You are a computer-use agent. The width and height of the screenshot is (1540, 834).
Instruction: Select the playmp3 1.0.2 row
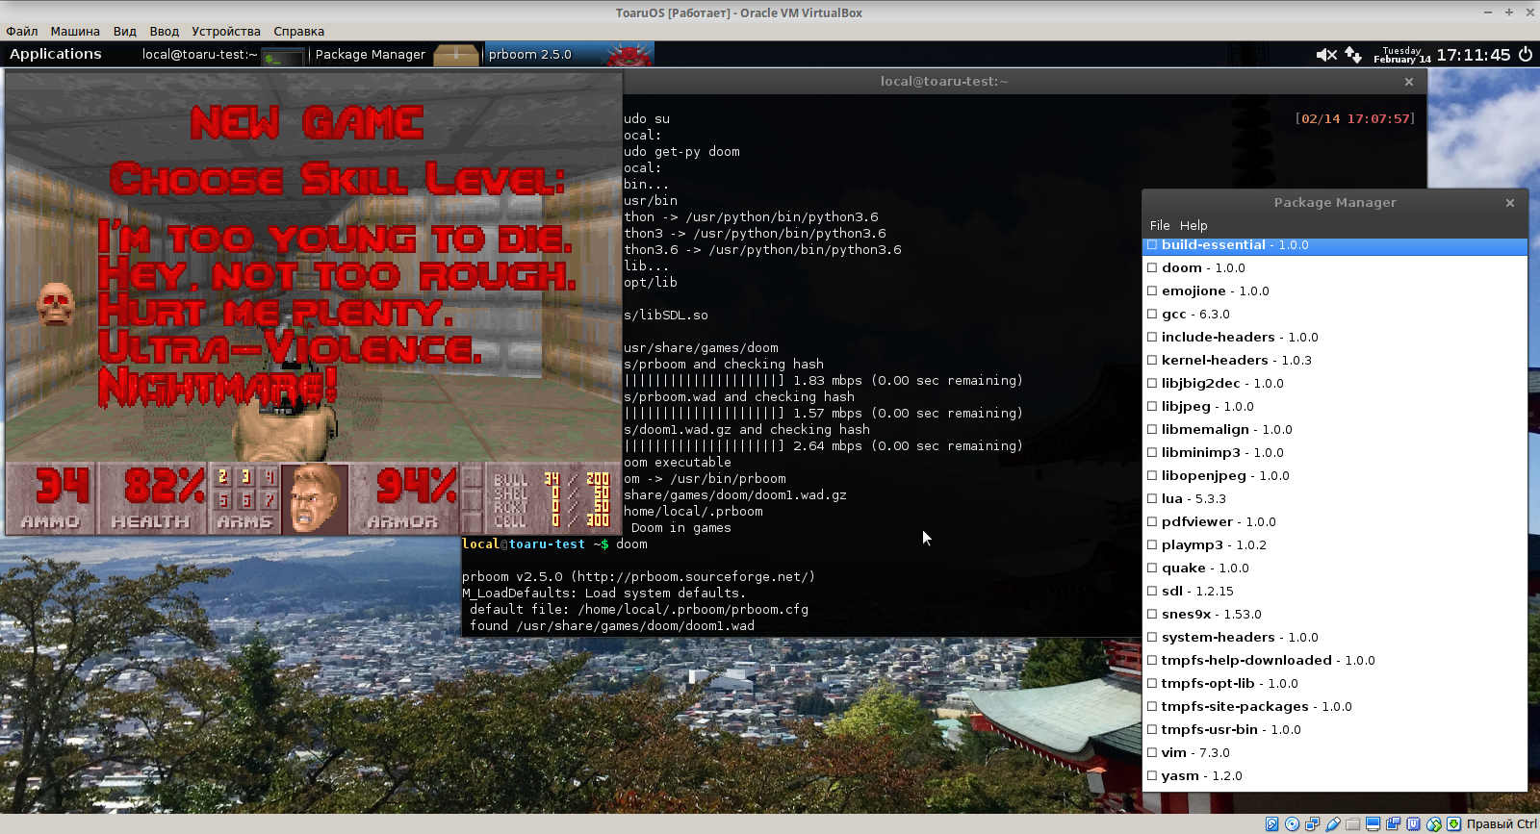pos(1335,545)
